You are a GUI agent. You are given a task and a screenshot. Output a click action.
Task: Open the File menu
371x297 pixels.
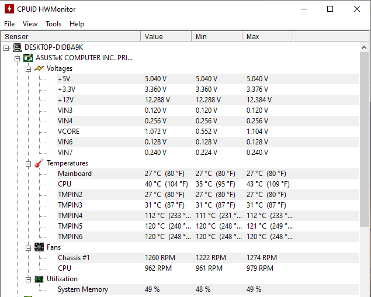pos(9,24)
